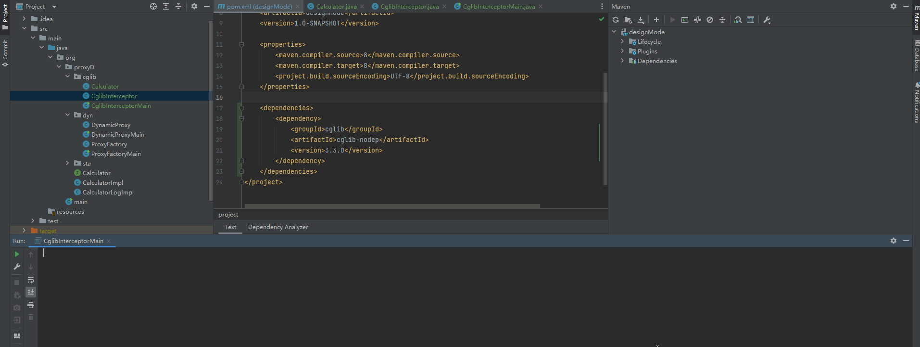Select CglibInterceptorMain in project tree
920x347 pixels.
pos(121,105)
